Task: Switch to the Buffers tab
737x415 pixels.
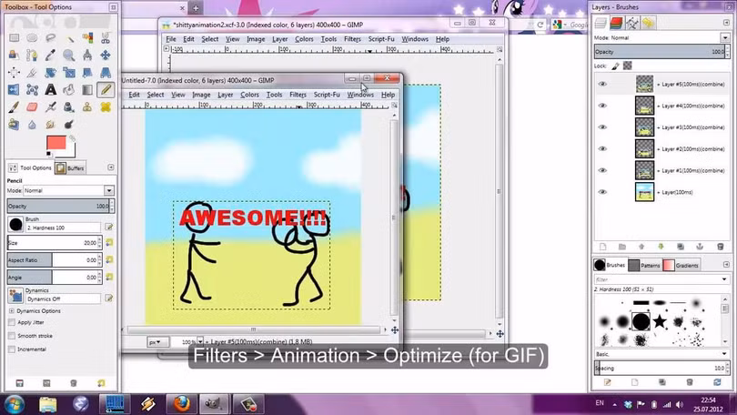Action: click(x=69, y=167)
